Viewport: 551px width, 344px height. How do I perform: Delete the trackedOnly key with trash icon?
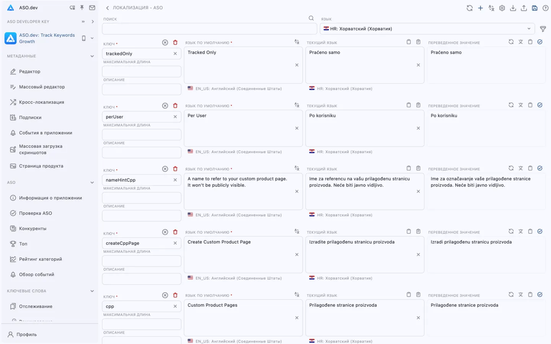[x=175, y=43]
